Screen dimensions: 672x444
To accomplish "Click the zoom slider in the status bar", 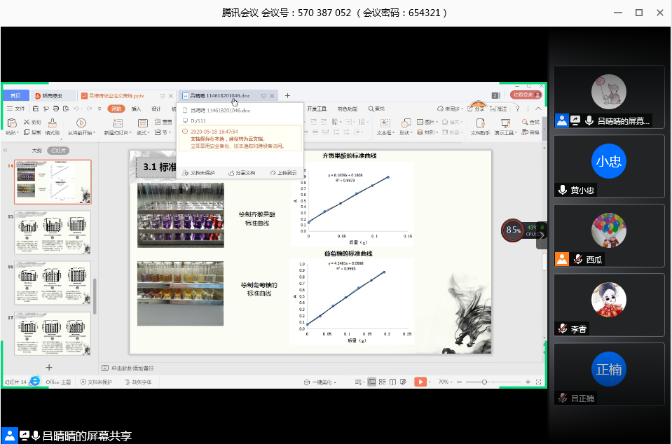I will click(485, 382).
